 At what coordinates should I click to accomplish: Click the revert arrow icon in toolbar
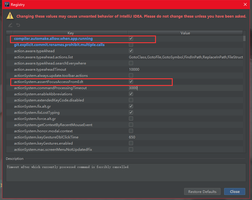18,25
